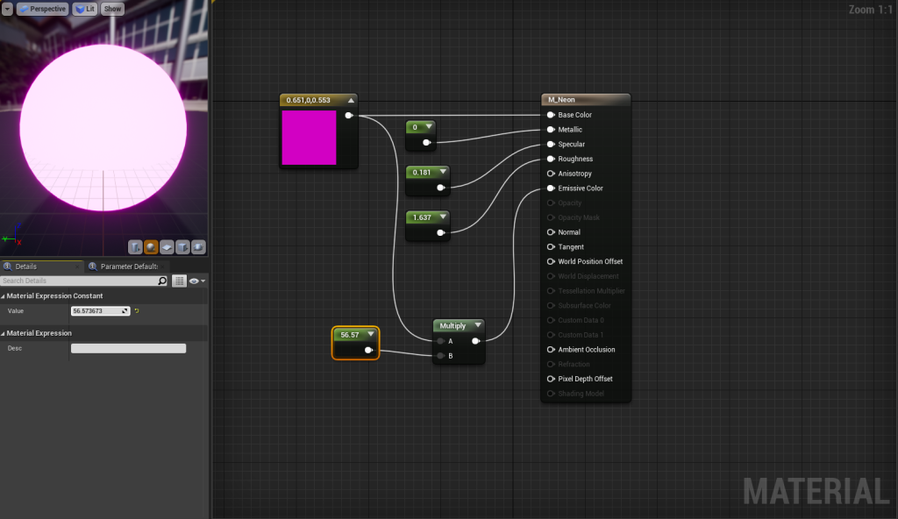Click the magenta color swatch node

click(x=309, y=137)
